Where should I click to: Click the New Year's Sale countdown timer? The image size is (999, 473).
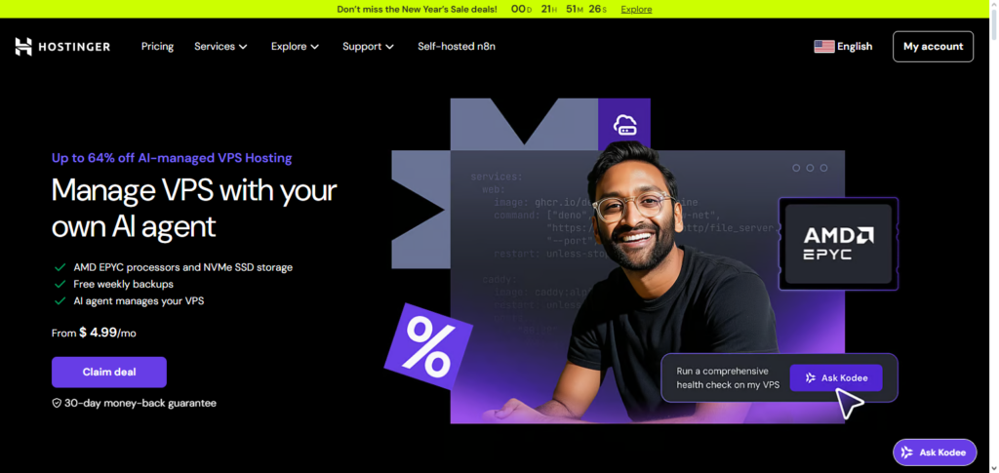click(x=559, y=9)
